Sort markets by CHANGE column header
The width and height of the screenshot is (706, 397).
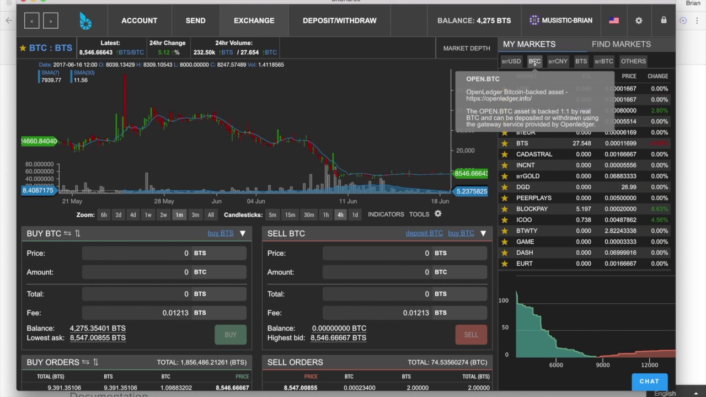pos(657,76)
